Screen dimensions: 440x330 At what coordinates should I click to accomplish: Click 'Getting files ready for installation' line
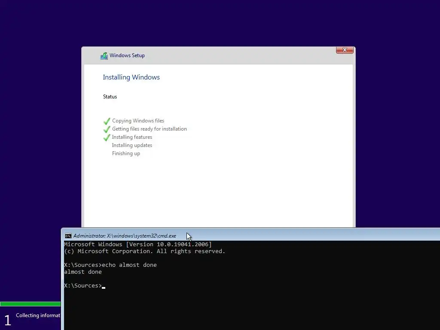tap(149, 129)
